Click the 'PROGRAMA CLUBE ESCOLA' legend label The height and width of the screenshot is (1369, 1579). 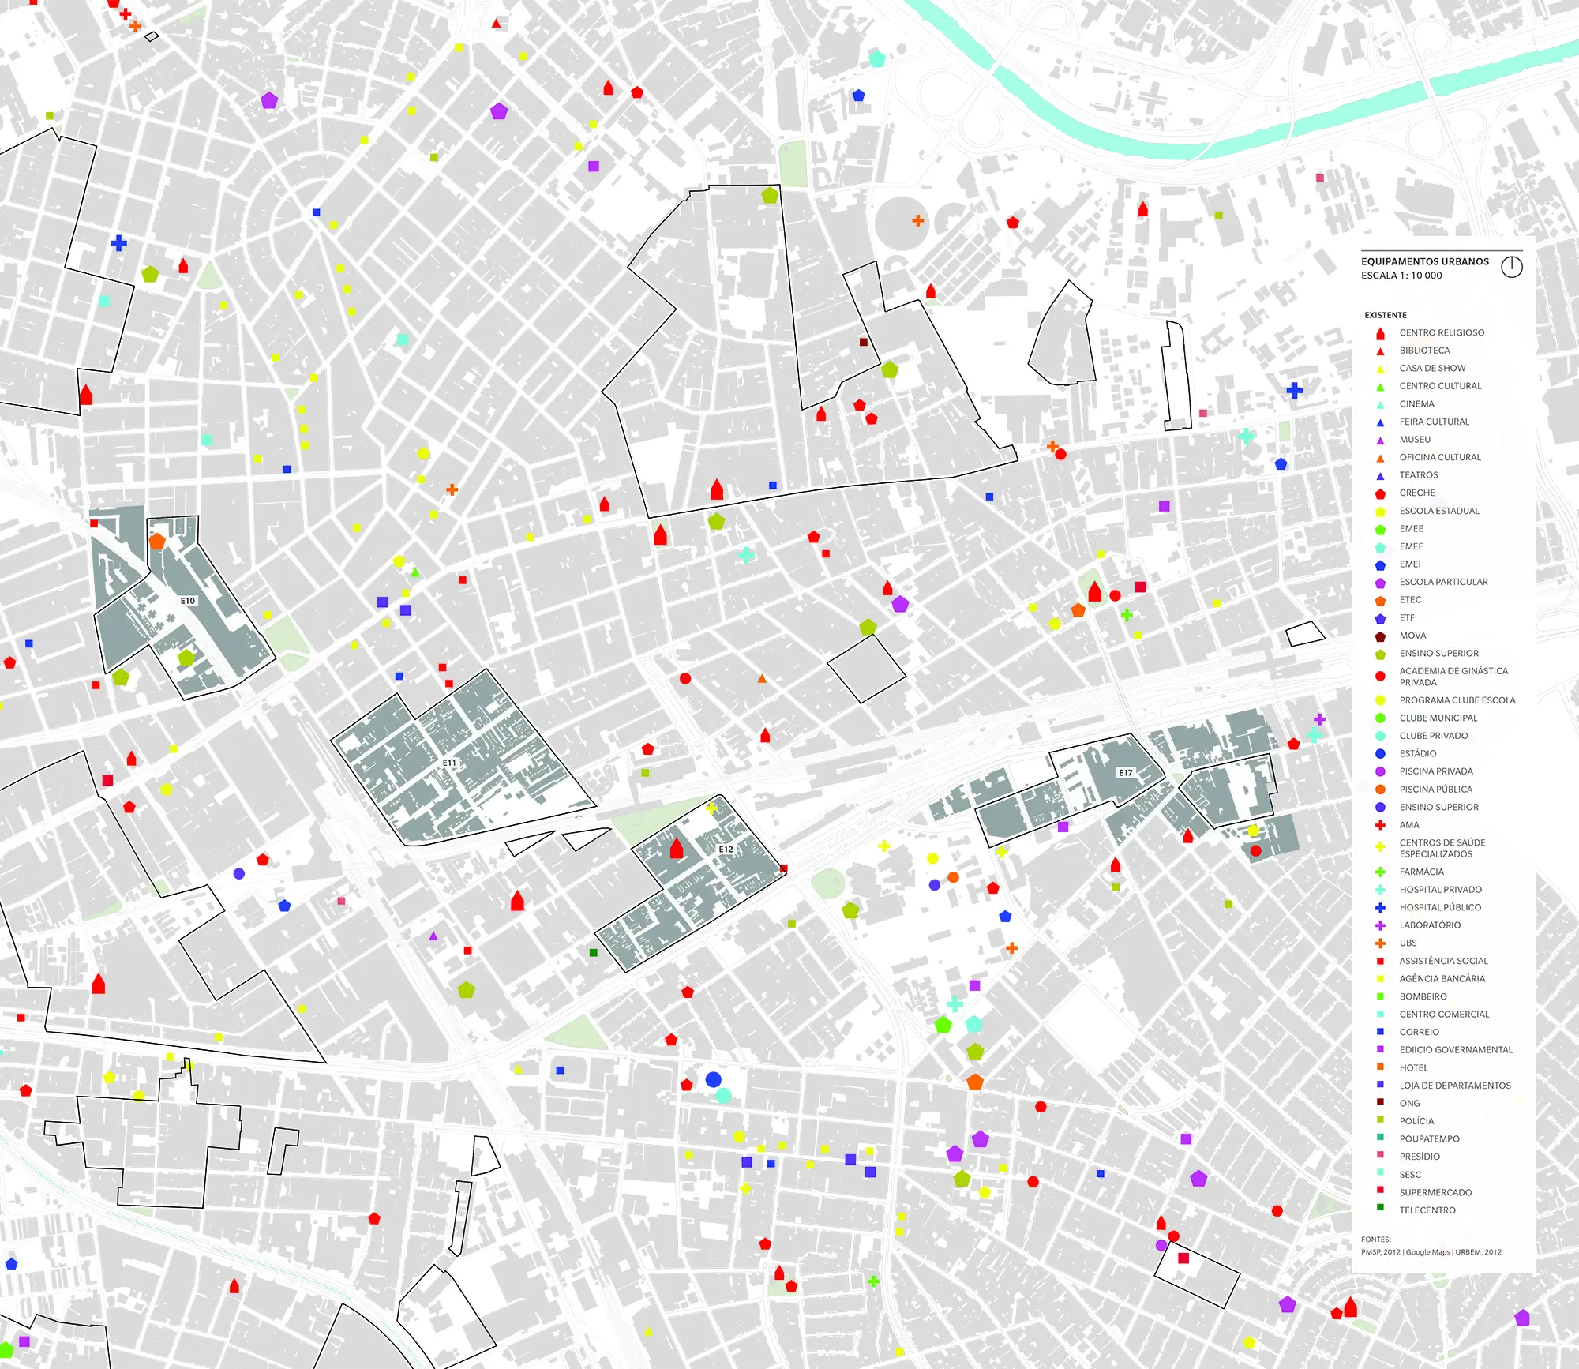(x=1457, y=700)
